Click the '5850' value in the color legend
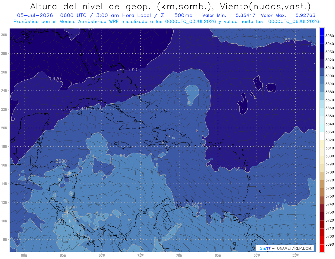This screenshot has width=335, height=259. pos(330,116)
